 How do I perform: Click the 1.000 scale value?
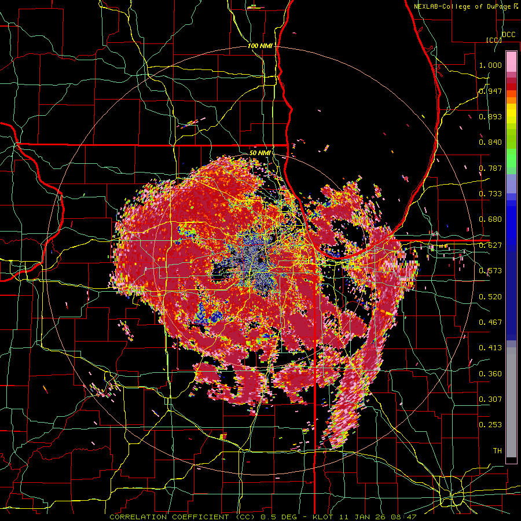coord(490,65)
